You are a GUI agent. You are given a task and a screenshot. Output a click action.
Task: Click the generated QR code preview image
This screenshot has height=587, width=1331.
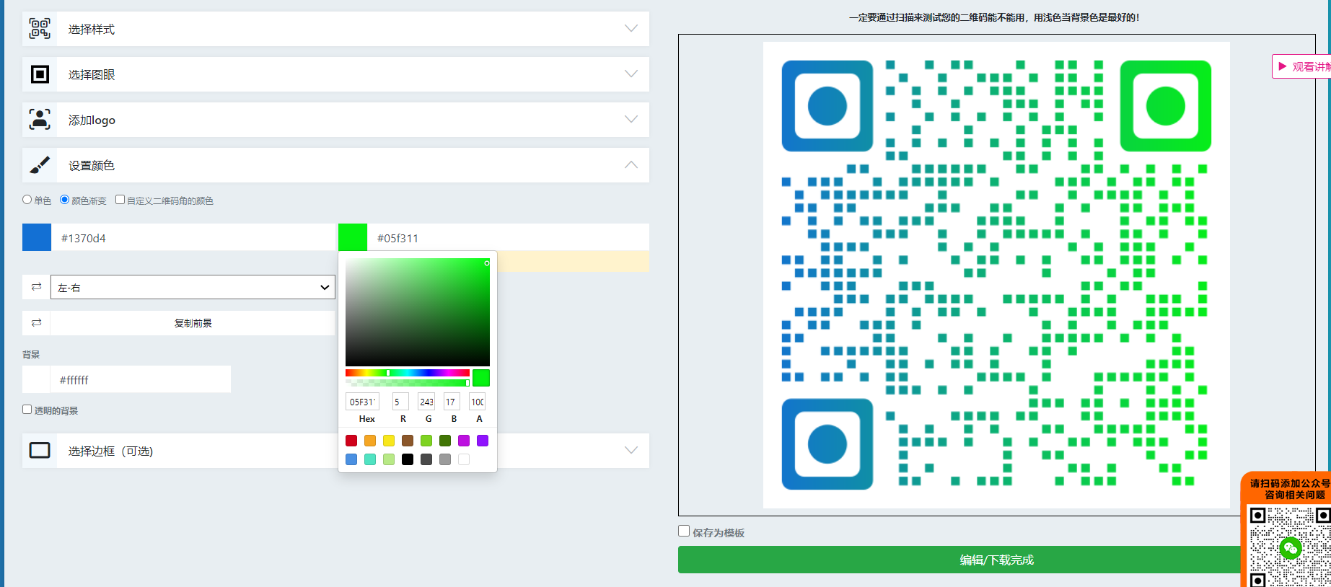tap(996, 275)
